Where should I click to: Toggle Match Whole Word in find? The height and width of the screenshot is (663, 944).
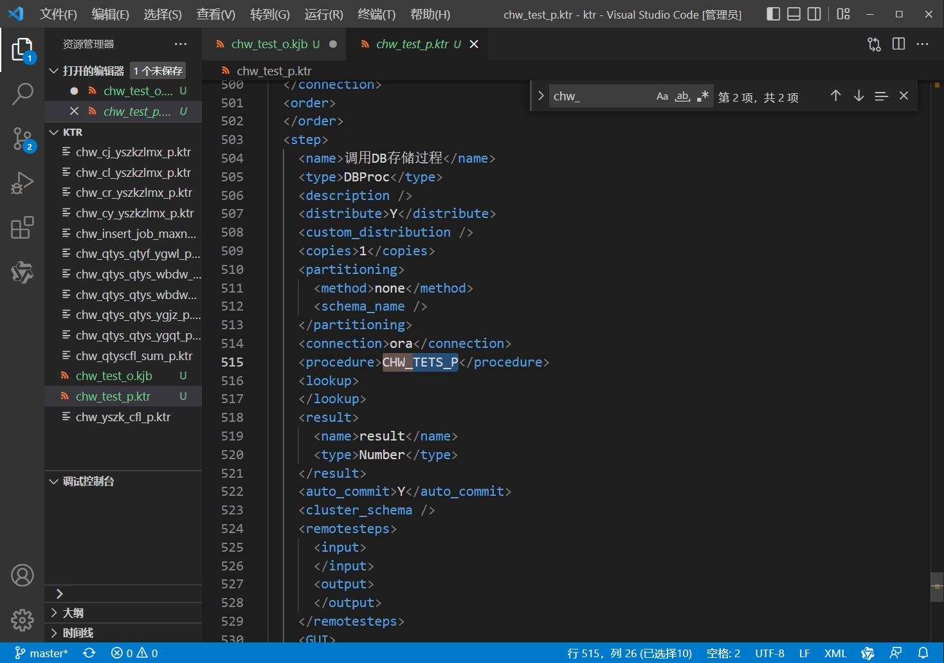click(x=682, y=96)
